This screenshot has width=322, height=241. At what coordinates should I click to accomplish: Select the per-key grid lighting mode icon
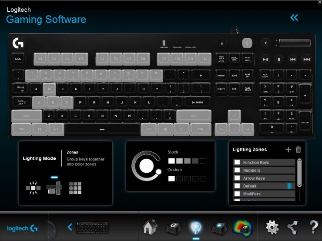(75, 188)
